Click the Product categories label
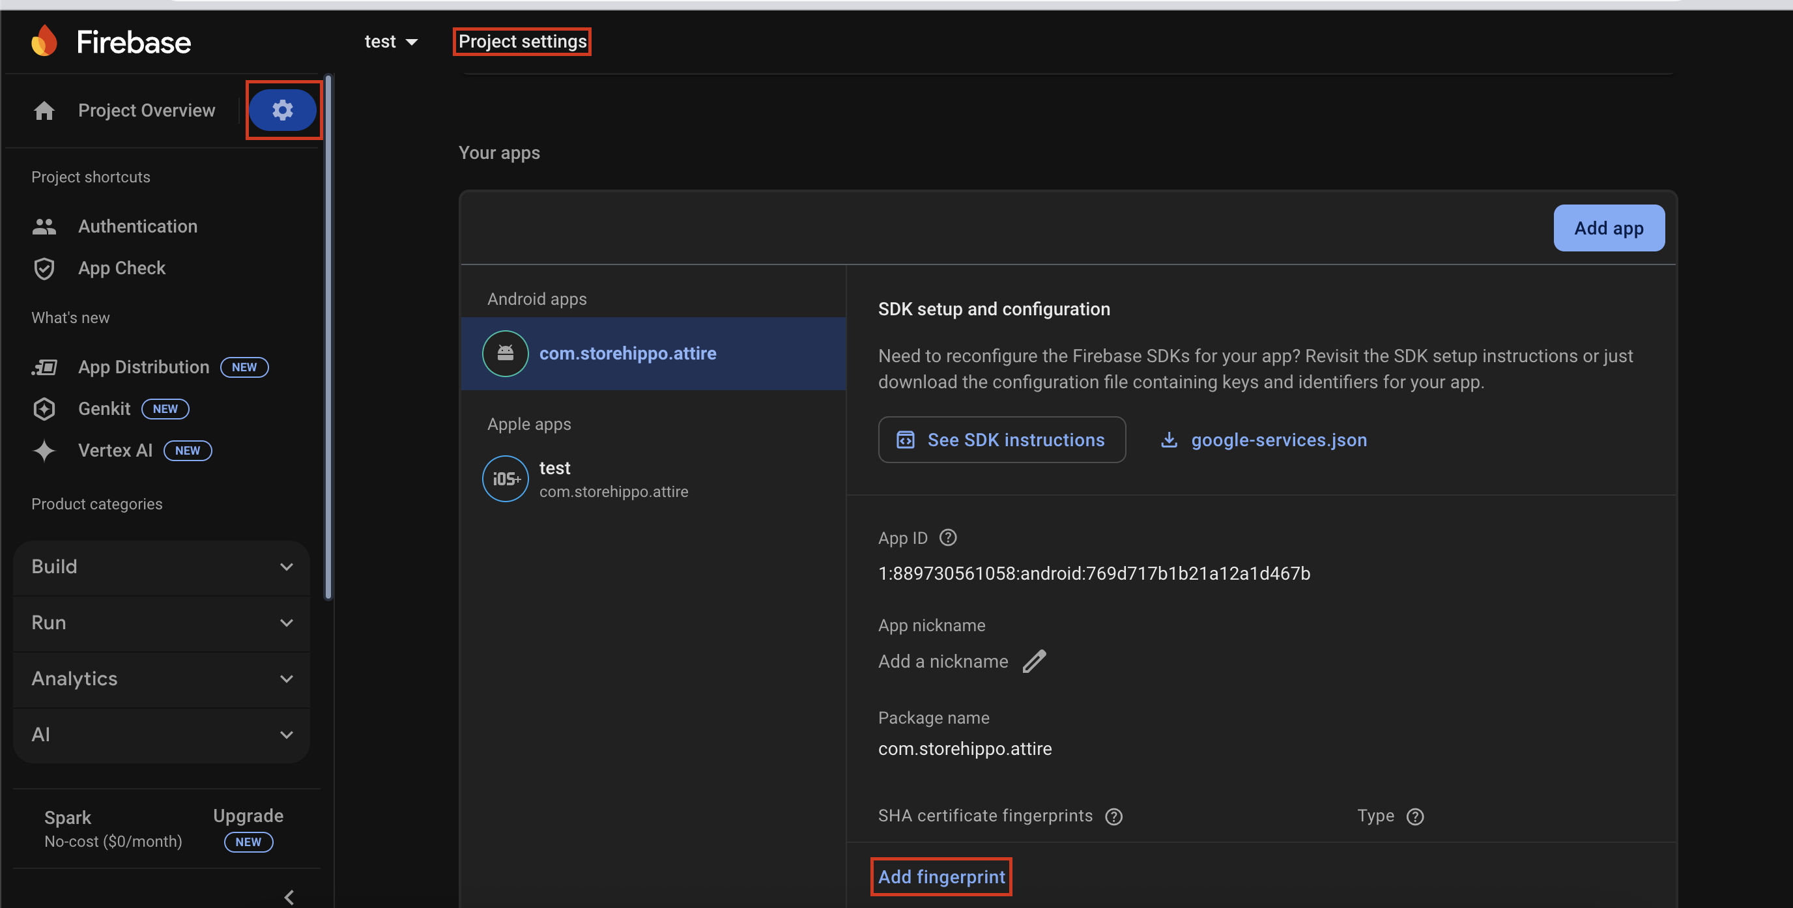 pos(96,504)
